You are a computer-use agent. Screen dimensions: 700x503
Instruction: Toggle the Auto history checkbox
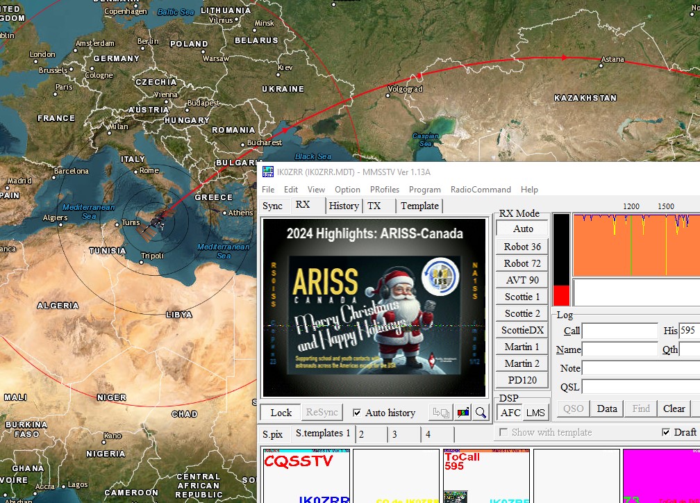coord(357,413)
